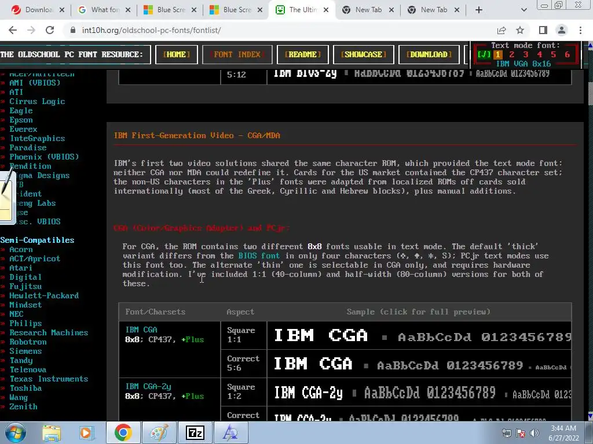Share this page via share icon
This screenshot has height=444, width=593.
(502, 30)
